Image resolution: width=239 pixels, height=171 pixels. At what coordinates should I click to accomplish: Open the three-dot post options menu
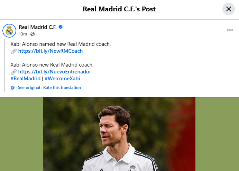point(230,30)
